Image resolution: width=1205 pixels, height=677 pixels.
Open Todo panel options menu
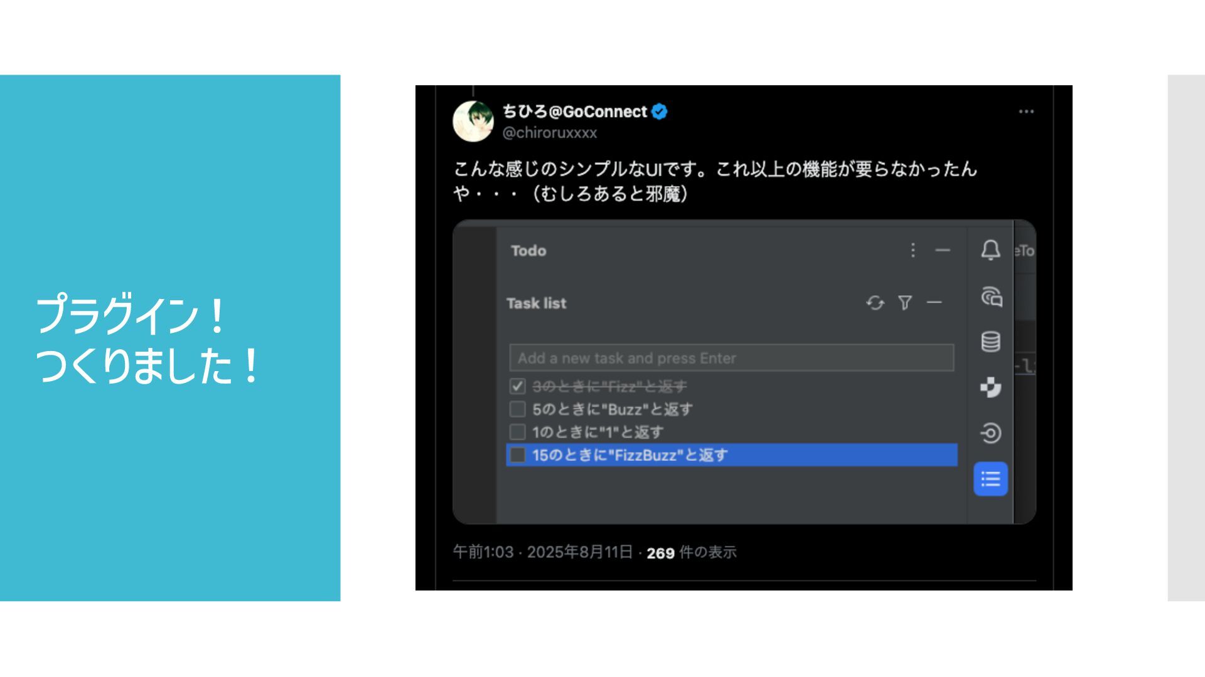click(x=913, y=250)
